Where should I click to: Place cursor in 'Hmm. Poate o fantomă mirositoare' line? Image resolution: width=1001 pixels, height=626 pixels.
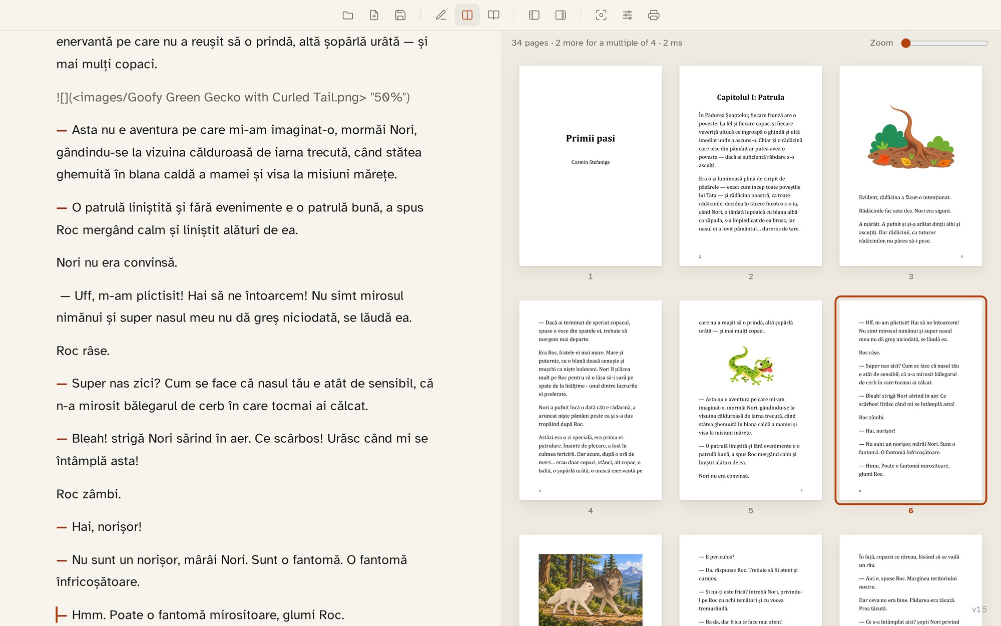(200, 614)
